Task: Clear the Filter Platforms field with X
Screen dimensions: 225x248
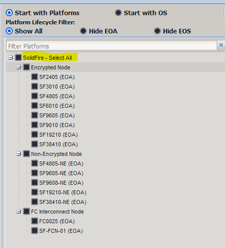Action: (221, 45)
